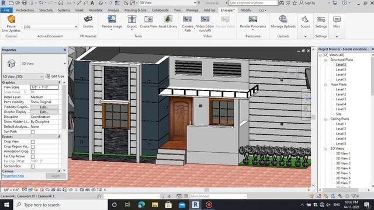Click the Revit logo application button
The image size is (374, 210).
click(4, 3)
